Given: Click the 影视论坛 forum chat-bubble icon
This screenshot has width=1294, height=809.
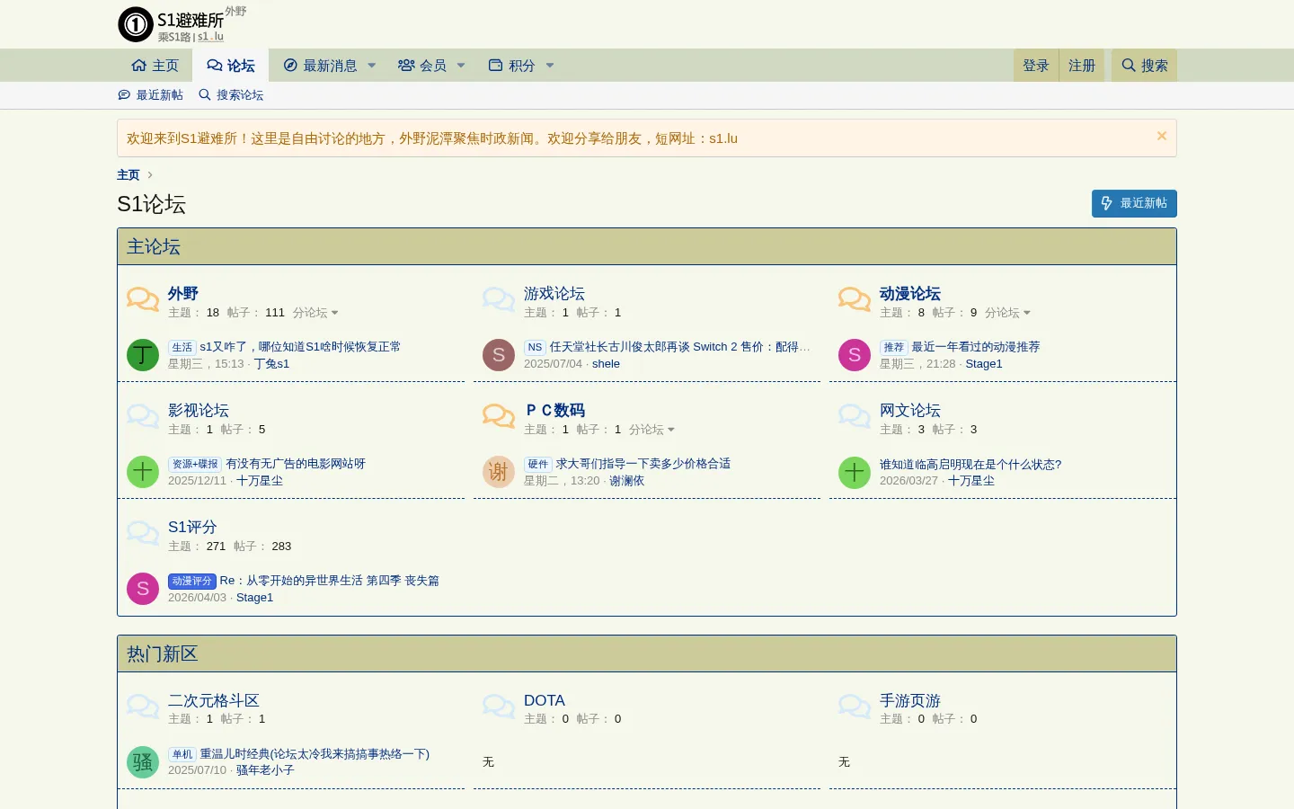Looking at the screenshot, I should coord(143,416).
